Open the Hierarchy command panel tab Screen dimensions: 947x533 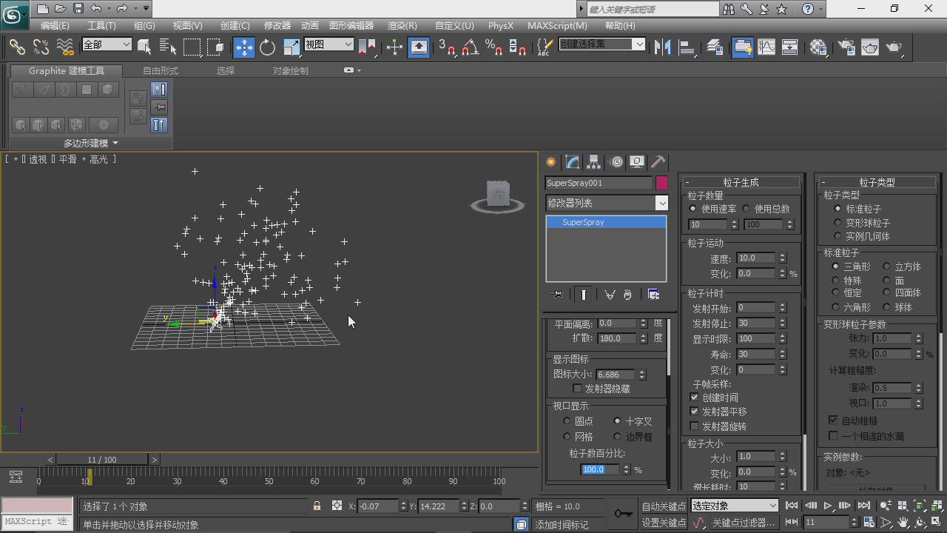[x=594, y=161]
